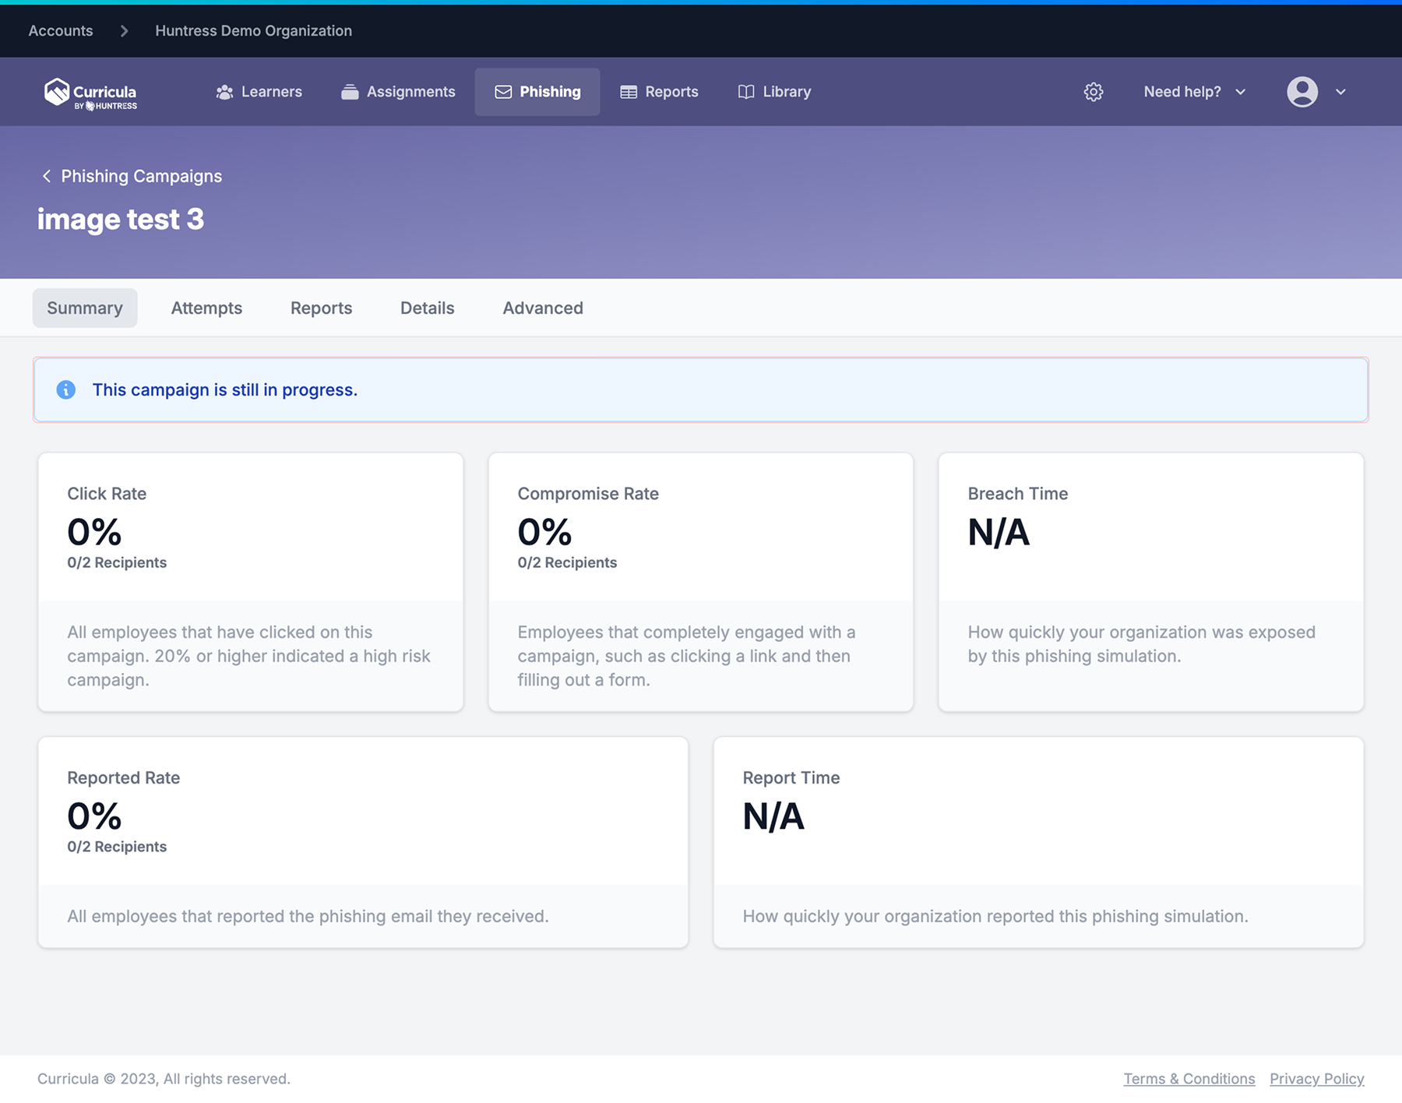
Task: Click 'This campaign is still in progress.' text
Action: point(225,389)
